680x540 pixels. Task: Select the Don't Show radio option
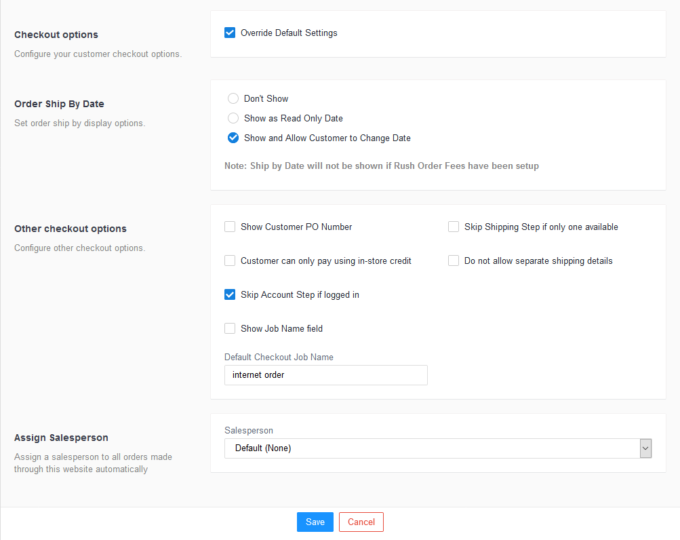[233, 98]
